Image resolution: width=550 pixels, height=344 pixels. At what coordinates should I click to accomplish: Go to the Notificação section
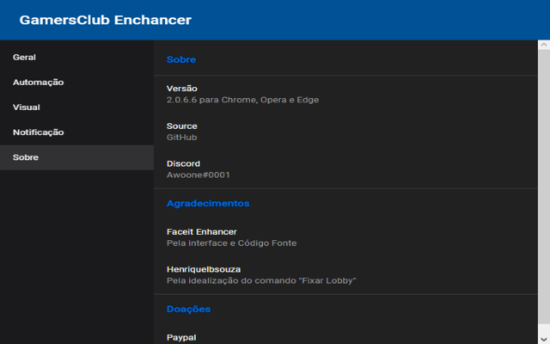pyautogui.click(x=76, y=132)
